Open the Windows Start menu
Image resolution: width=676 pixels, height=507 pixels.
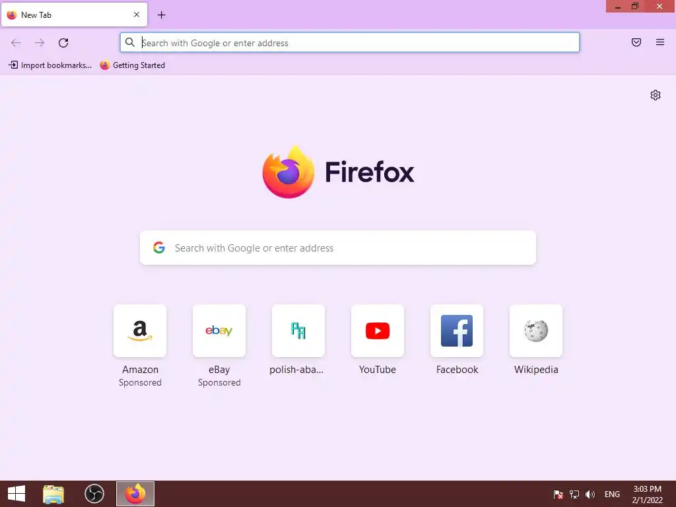click(17, 494)
